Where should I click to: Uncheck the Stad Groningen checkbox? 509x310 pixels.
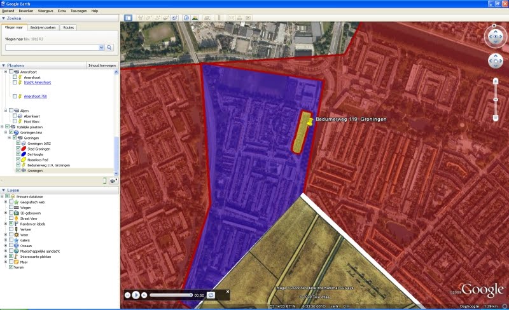click(x=18, y=149)
